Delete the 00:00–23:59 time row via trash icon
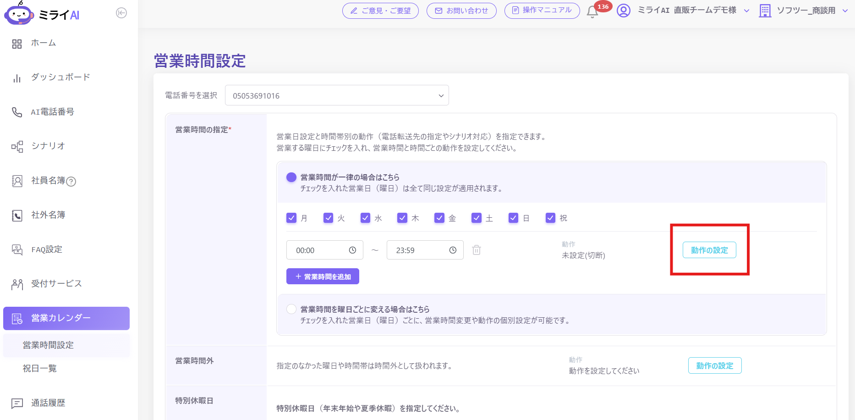The width and height of the screenshot is (855, 420). [477, 250]
